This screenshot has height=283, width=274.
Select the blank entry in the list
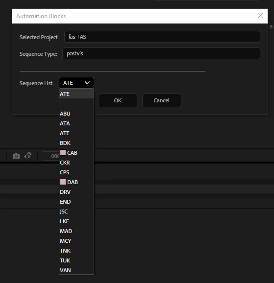[x=76, y=104]
